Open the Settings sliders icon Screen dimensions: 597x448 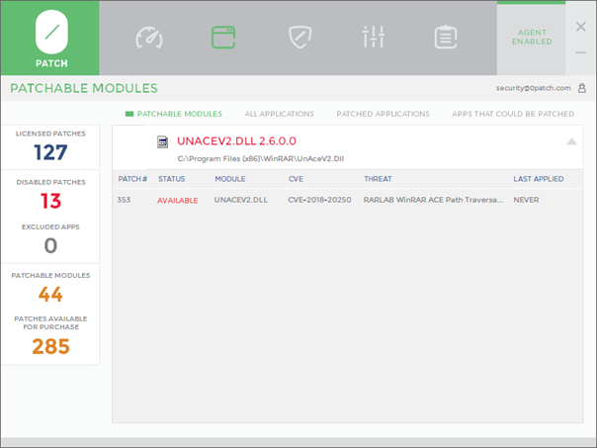tap(374, 37)
